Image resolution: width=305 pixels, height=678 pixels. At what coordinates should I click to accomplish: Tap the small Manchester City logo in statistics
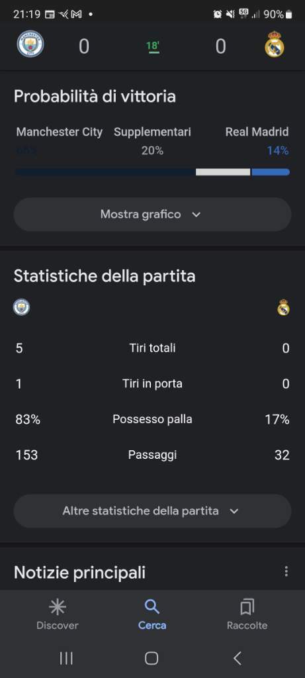tap(21, 307)
